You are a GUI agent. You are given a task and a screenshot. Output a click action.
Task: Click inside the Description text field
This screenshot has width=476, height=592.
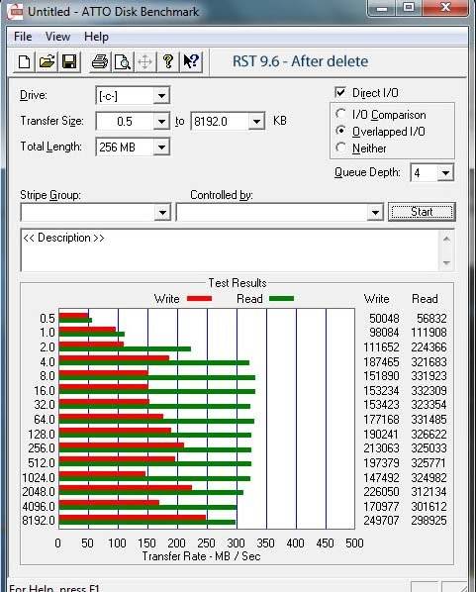point(231,249)
